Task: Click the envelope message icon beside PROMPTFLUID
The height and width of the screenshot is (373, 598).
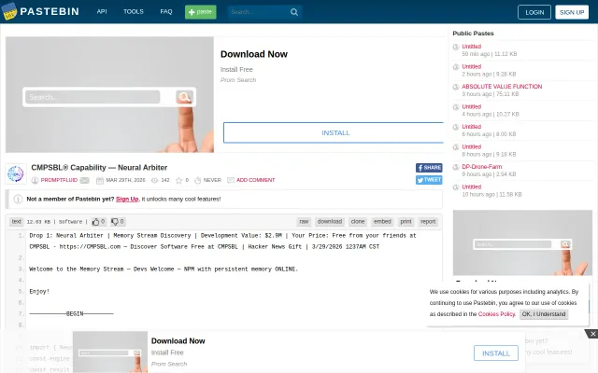Action: coord(85,180)
